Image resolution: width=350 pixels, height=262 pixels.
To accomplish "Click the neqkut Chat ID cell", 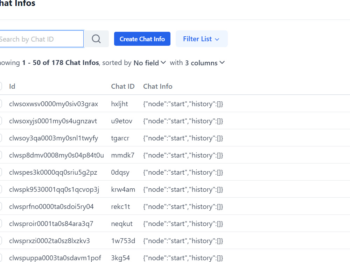I will pos(122,224).
